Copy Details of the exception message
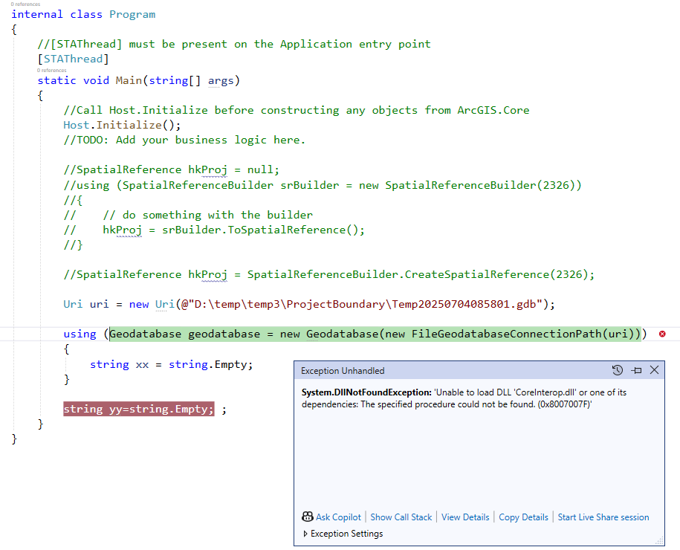This screenshot has height=550, width=680. click(522, 517)
